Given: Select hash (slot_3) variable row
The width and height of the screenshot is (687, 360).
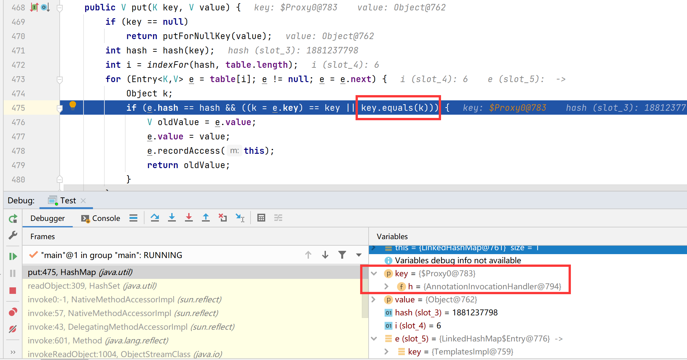Looking at the screenshot, I should [528, 313].
